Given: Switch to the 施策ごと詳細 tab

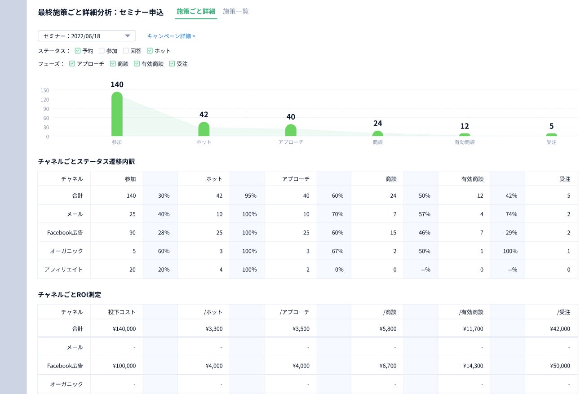Looking at the screenshot, I should coord(196,12).
